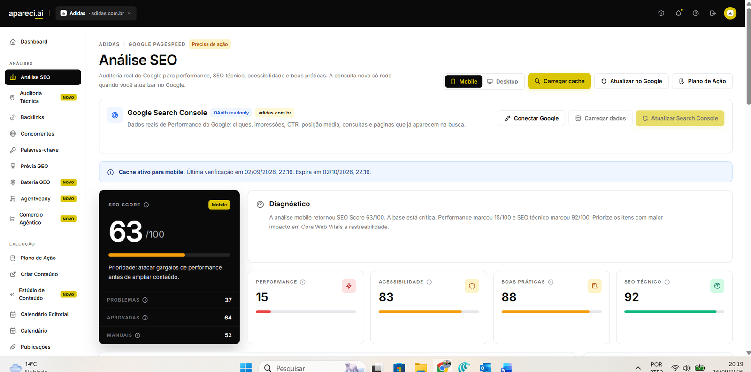Open Backlinks sidebar item
The image size is (751, 372).
(43, 117)
